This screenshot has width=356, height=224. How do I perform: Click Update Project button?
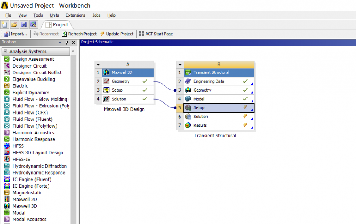tap(117, 34)
